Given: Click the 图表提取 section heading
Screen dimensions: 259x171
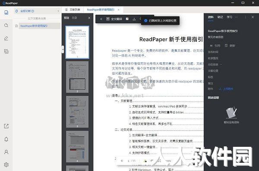Looking at the screenshot, I should coord(213,98).
